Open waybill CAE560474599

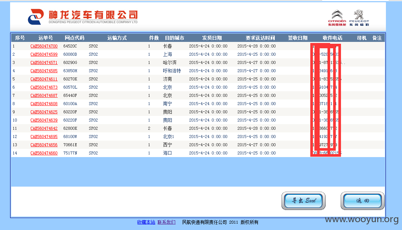(44, 54)
